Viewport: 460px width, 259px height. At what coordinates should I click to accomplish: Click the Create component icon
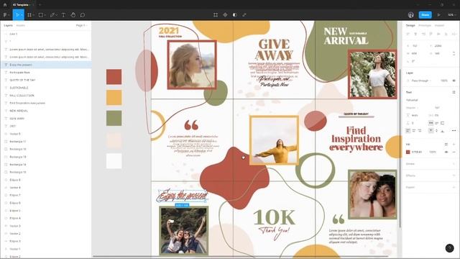point(225,14)
